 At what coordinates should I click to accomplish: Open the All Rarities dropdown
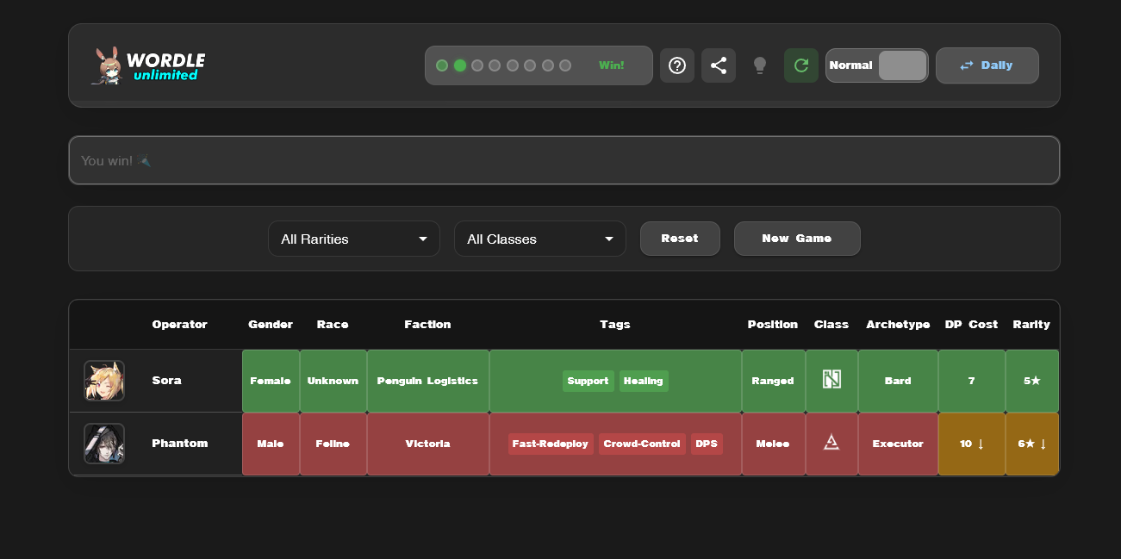click(x=354, y=239)
